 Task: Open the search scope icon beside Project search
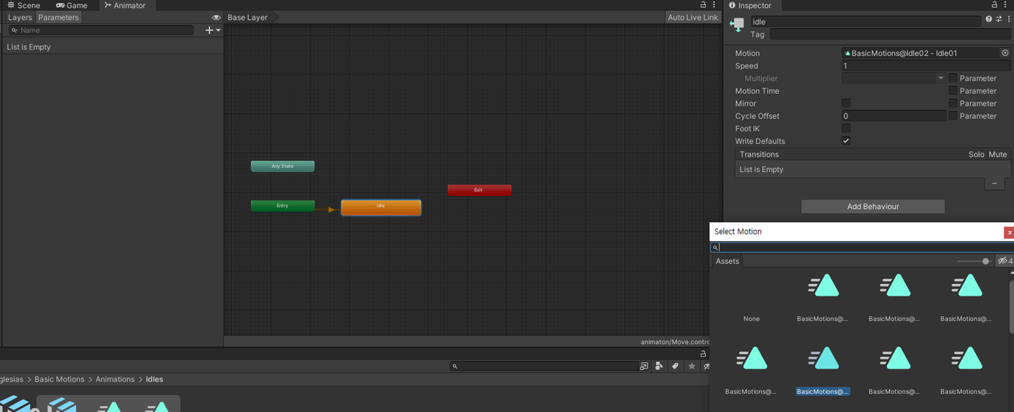click(x=644, y=366)
